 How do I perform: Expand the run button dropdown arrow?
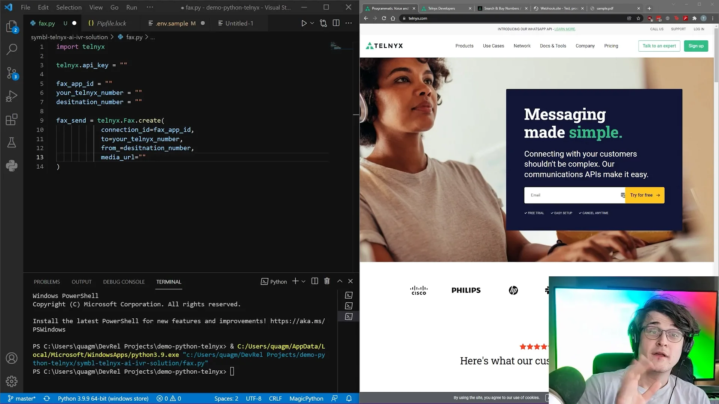(x=312, y=23)
